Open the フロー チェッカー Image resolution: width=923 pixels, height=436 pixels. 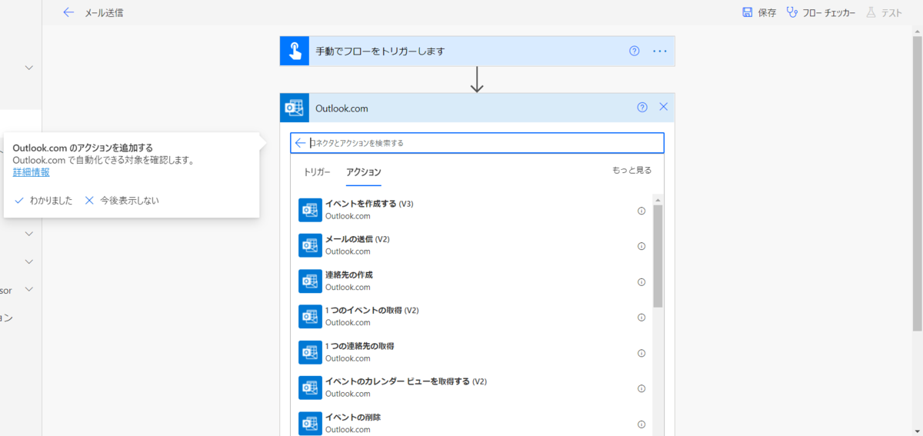(x=821, y=12)
